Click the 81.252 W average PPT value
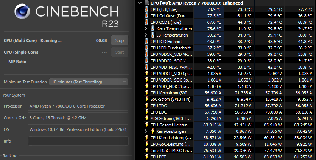This screenshot has height=160, width=316. click(x=303, y=157)
